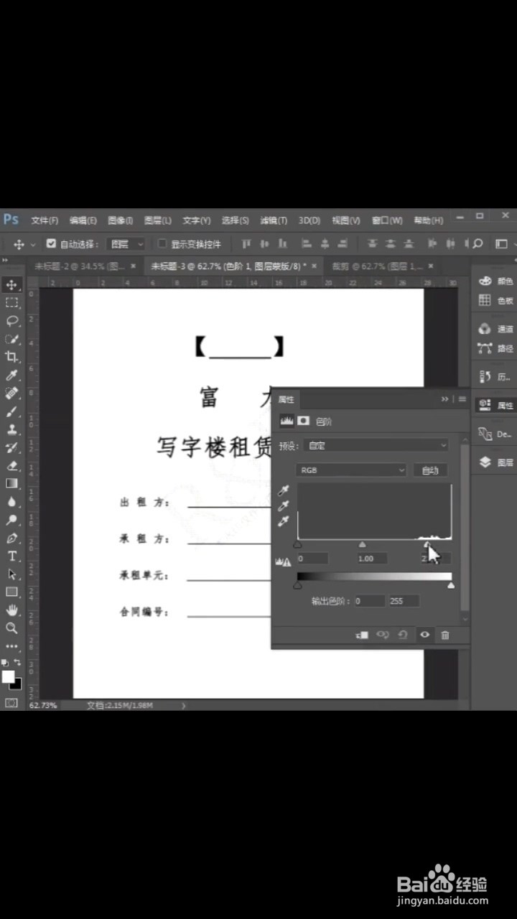
Task: Select the Crop tool
Action: coord(11,357)
